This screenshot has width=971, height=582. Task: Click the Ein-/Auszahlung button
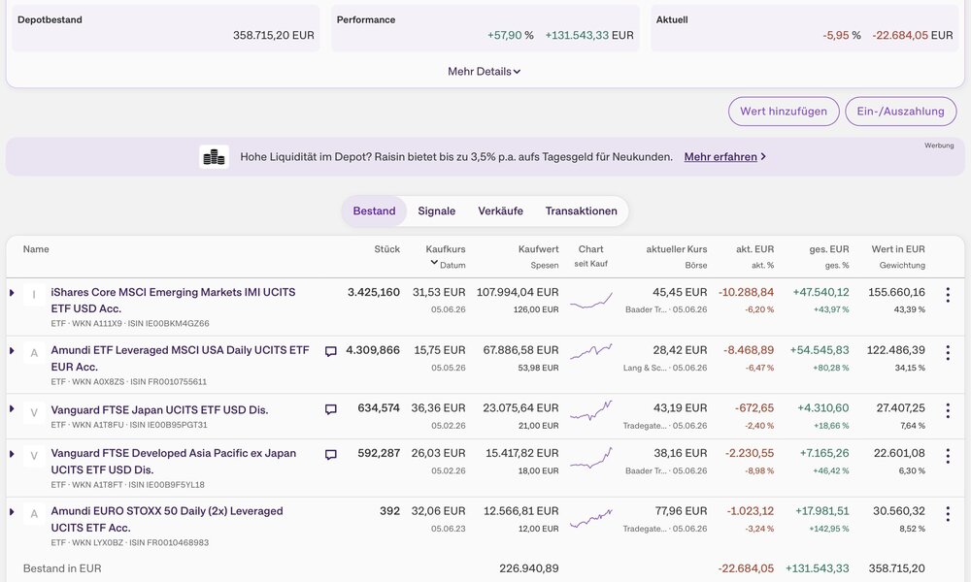tap(900, 112)
